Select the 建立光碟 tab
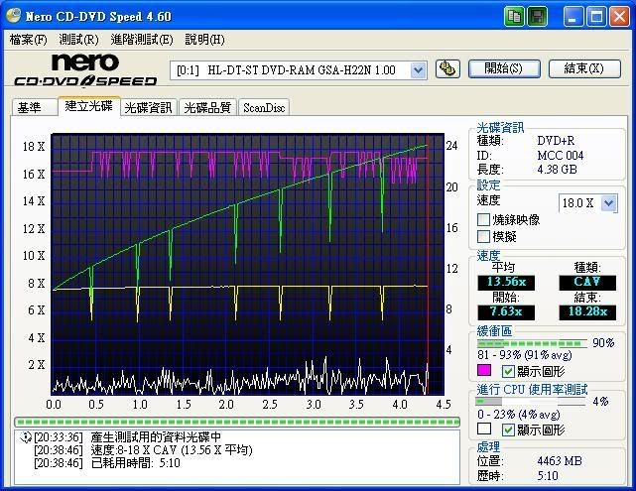Viewport: 636px width, 491px height. pyautogui.click(x=89, y=106)
